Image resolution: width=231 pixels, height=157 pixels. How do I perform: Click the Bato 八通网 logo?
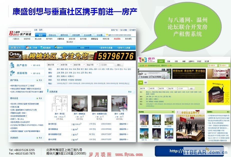click(x=20, y=33)
